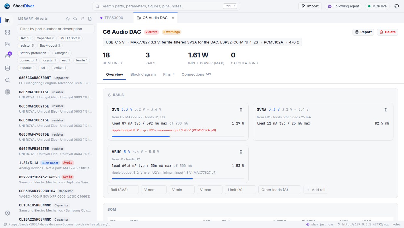Click the Following agent button
The width and height of the screenshot is (404, 228).
click(343, 6)
